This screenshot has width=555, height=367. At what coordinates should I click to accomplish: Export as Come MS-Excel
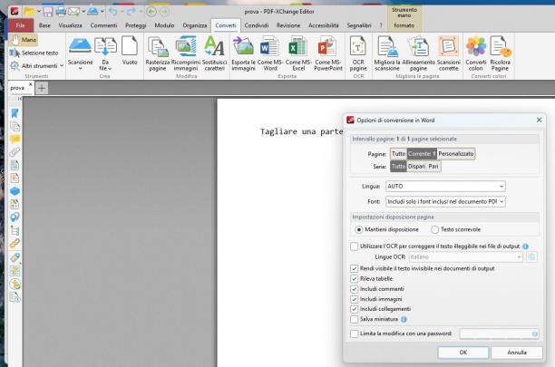[298, 53]
